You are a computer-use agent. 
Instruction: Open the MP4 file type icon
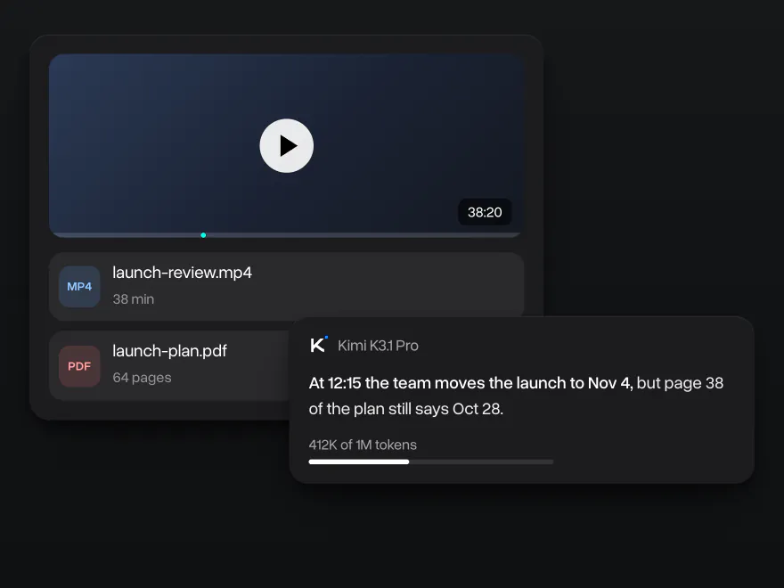click(x=79, y=287)
